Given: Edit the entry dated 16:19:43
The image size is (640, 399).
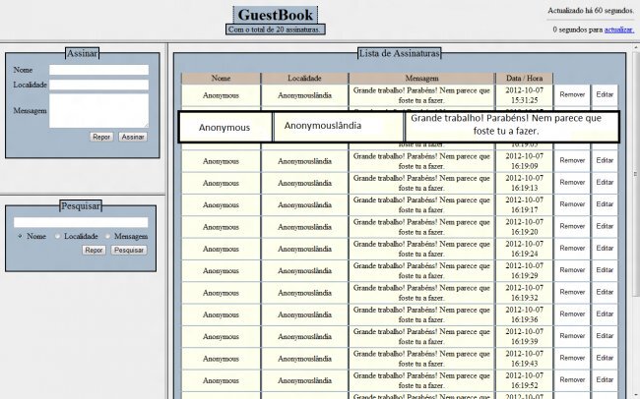Looking at the screenshot, I should click(x=605, y=359).
